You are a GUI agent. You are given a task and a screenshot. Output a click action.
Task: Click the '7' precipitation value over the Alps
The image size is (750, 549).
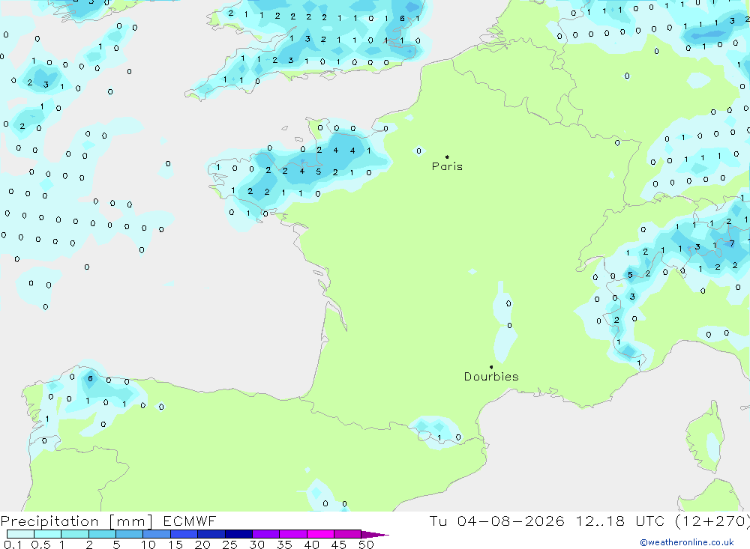(732, 243)
